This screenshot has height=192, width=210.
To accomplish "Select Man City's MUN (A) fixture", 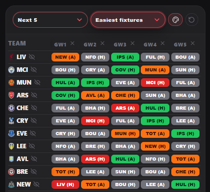I will [x=155, y=70].
